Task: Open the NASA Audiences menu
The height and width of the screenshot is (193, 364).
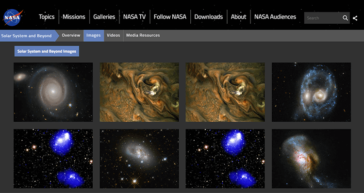Action: [275, 16]
